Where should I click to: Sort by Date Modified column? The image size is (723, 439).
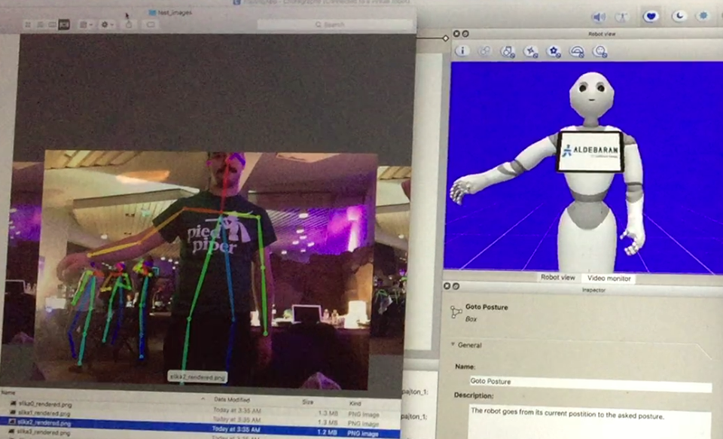tap(232, 400)
